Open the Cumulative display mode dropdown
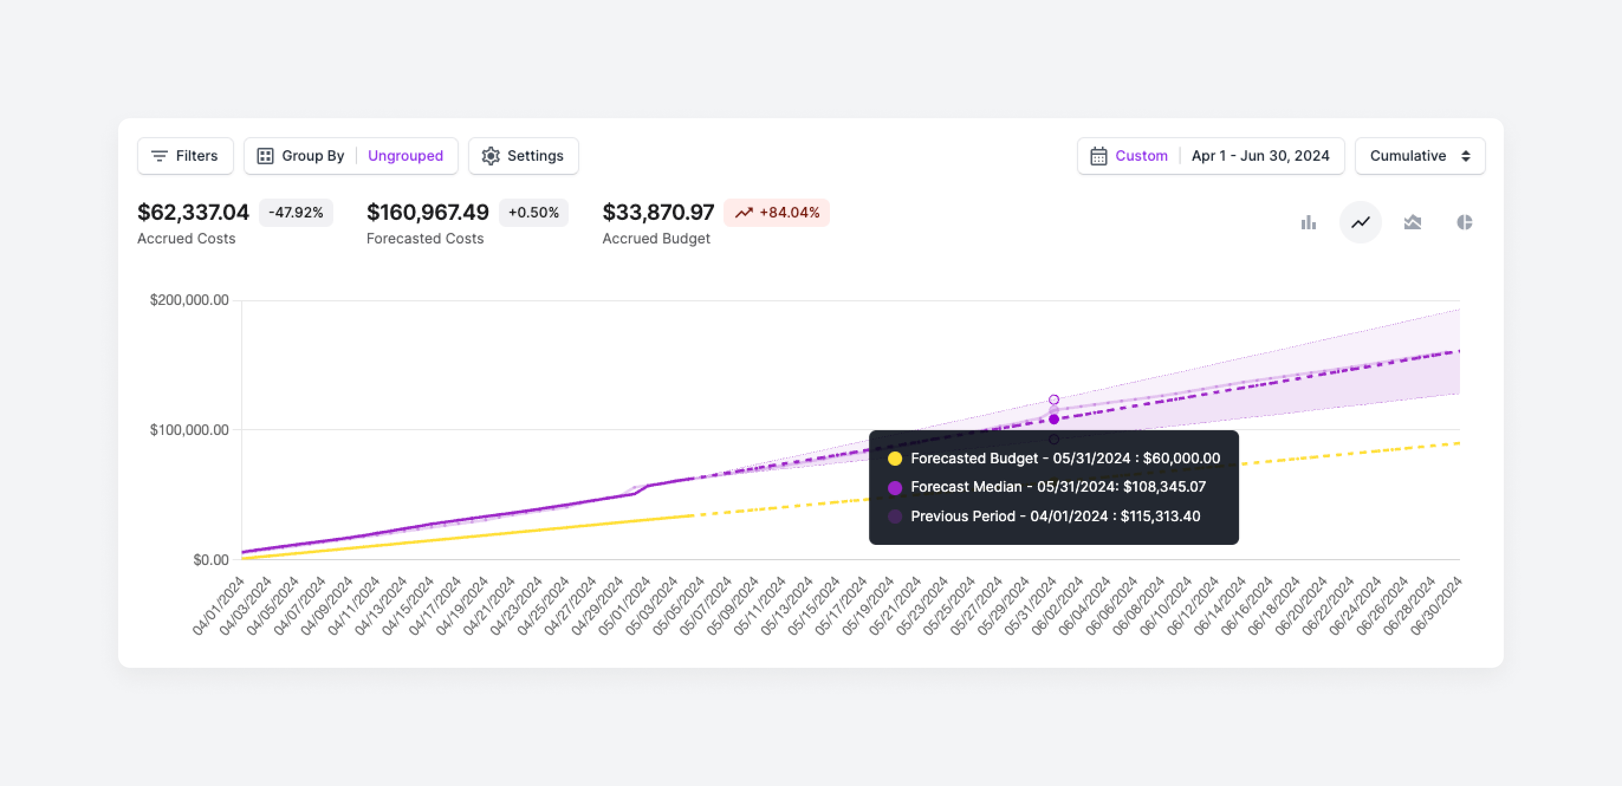The height and width of the screenshot is (786, 1622). click(x=1419, y=155)
